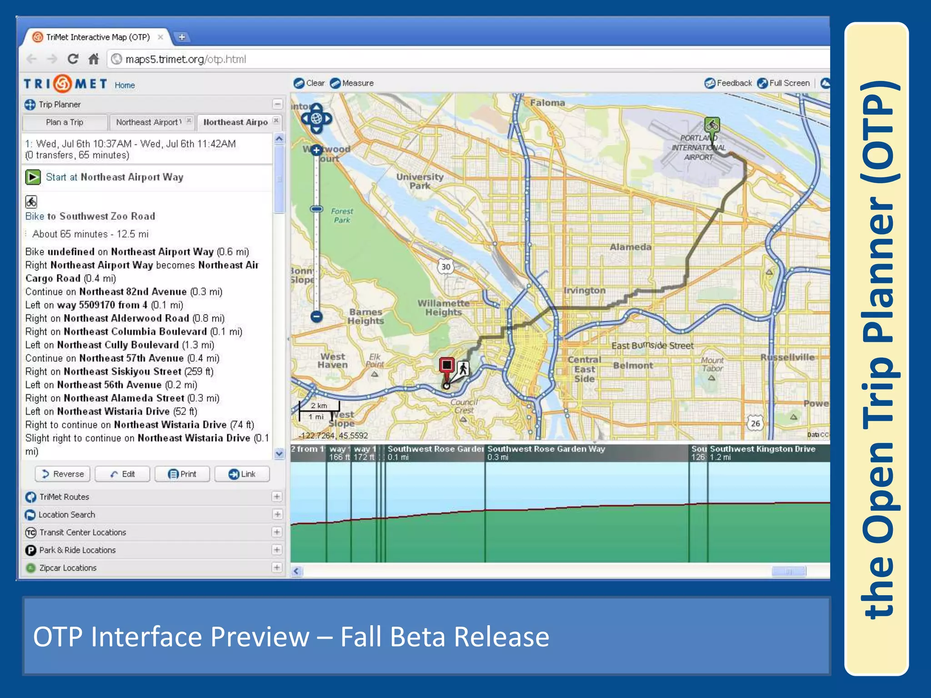Click the map zoom slider handle
This screenshot has height=698, width=931.
click(x=316, y=209)
